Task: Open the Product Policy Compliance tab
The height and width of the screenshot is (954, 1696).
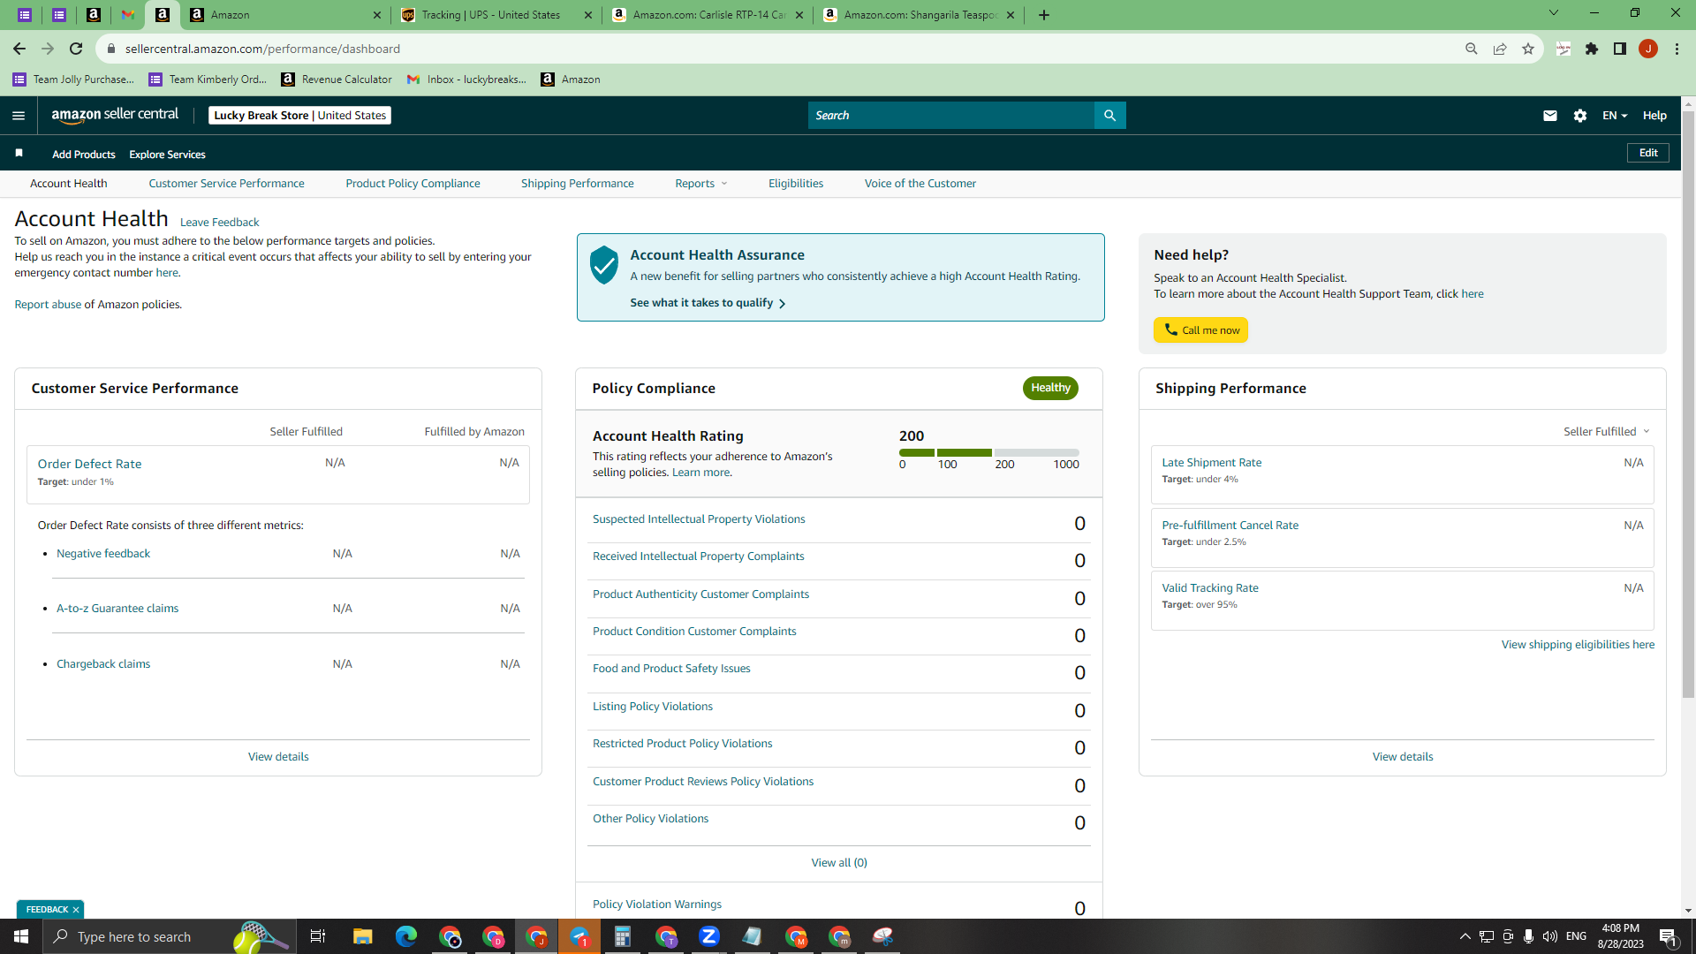Action: click(x=413, y=184)
